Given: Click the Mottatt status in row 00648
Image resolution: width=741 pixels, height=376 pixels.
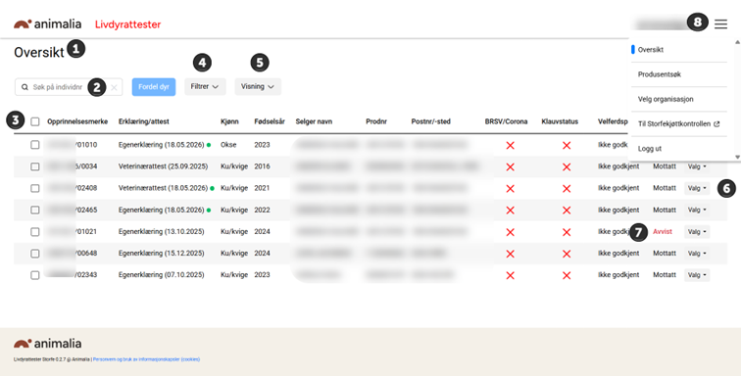Looking at the screenshot, I should click(x=665, y=254).
